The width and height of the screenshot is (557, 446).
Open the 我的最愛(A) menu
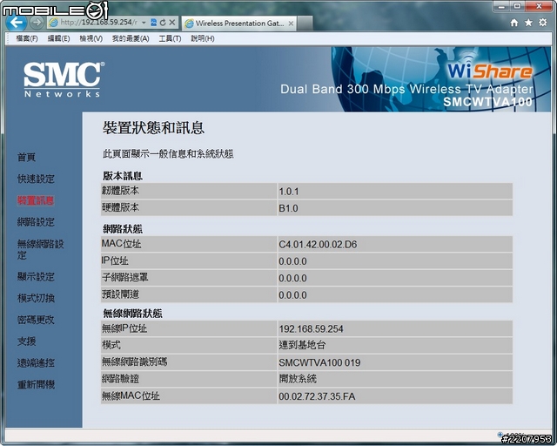[x=131, y=38]
